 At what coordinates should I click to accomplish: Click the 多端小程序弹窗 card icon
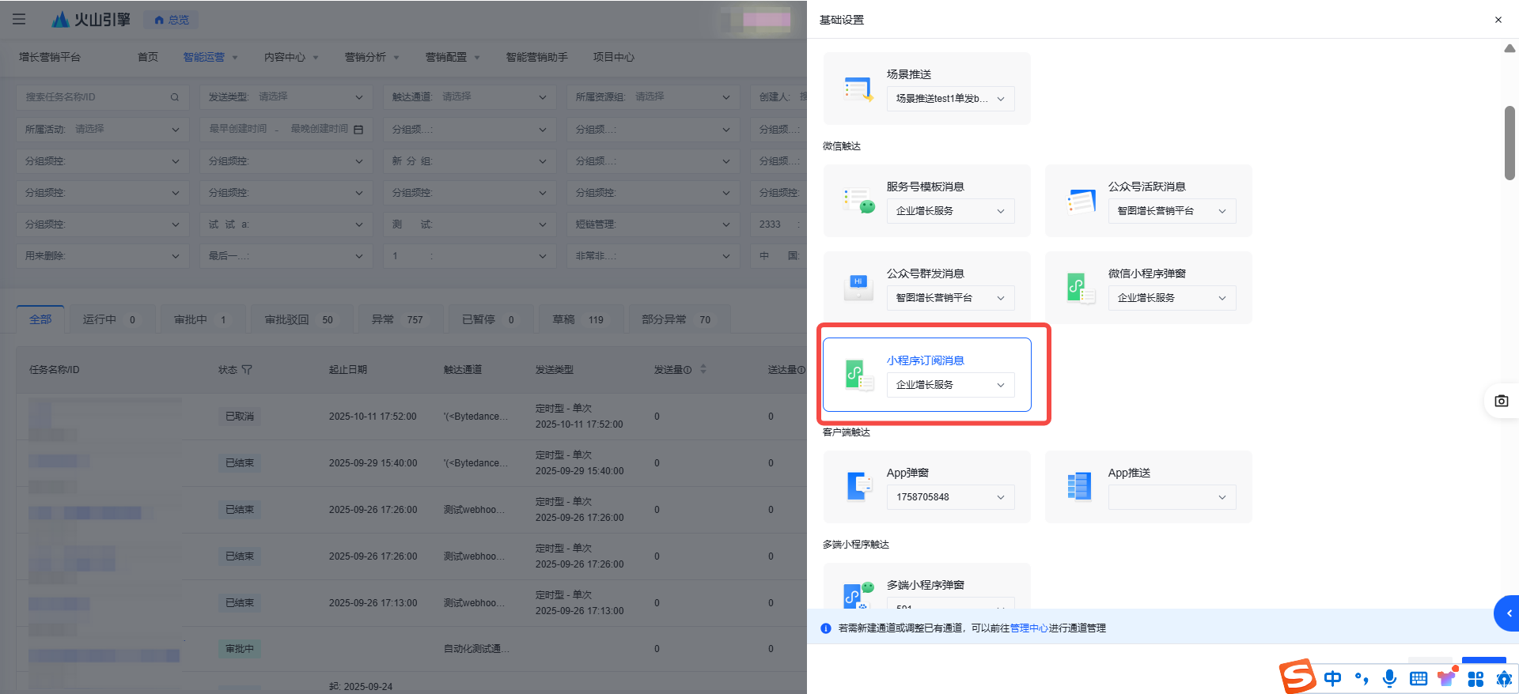pyautogui.click(x=858, y=595)
